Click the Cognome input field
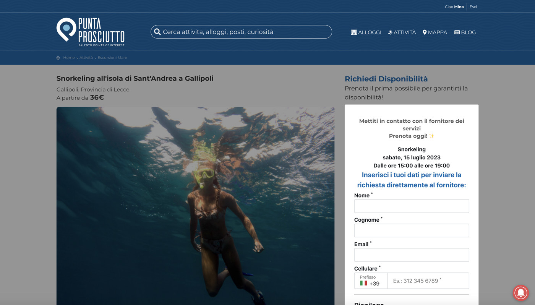The image size is (535, 305). point(411,230)
